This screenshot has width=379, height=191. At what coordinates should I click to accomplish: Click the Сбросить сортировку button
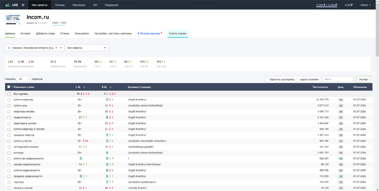pyautogui.click(x=282, y=79)
